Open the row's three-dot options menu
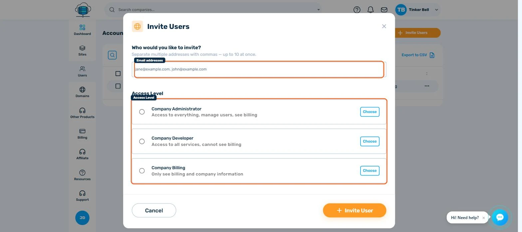 [427, 86]
